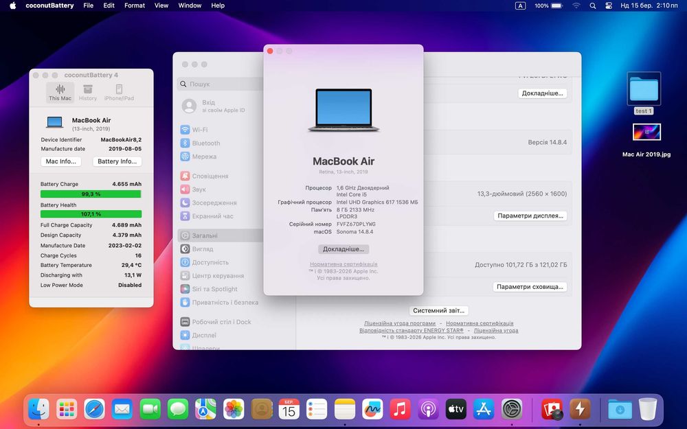Switch to the iPhone/iPad tab in coconutBattery

(x=119, y=93)
